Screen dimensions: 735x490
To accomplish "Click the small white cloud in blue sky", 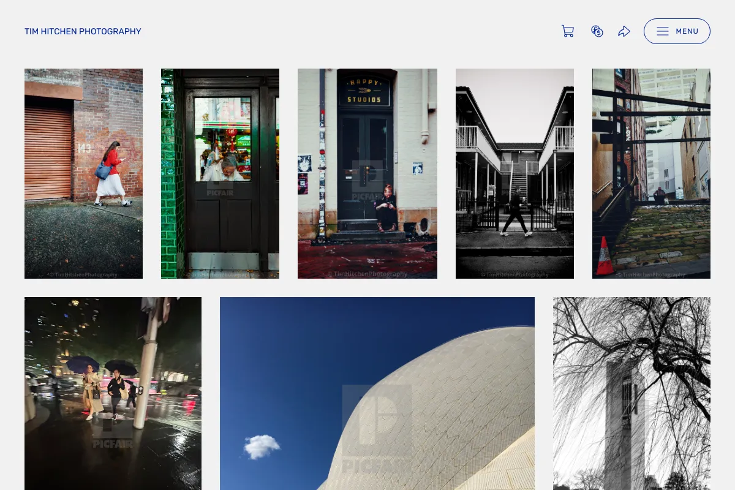I will point(262,447).
